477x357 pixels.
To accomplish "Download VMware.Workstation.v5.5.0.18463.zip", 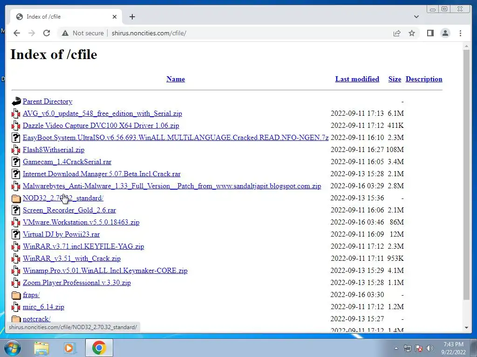I will (81, 222).
